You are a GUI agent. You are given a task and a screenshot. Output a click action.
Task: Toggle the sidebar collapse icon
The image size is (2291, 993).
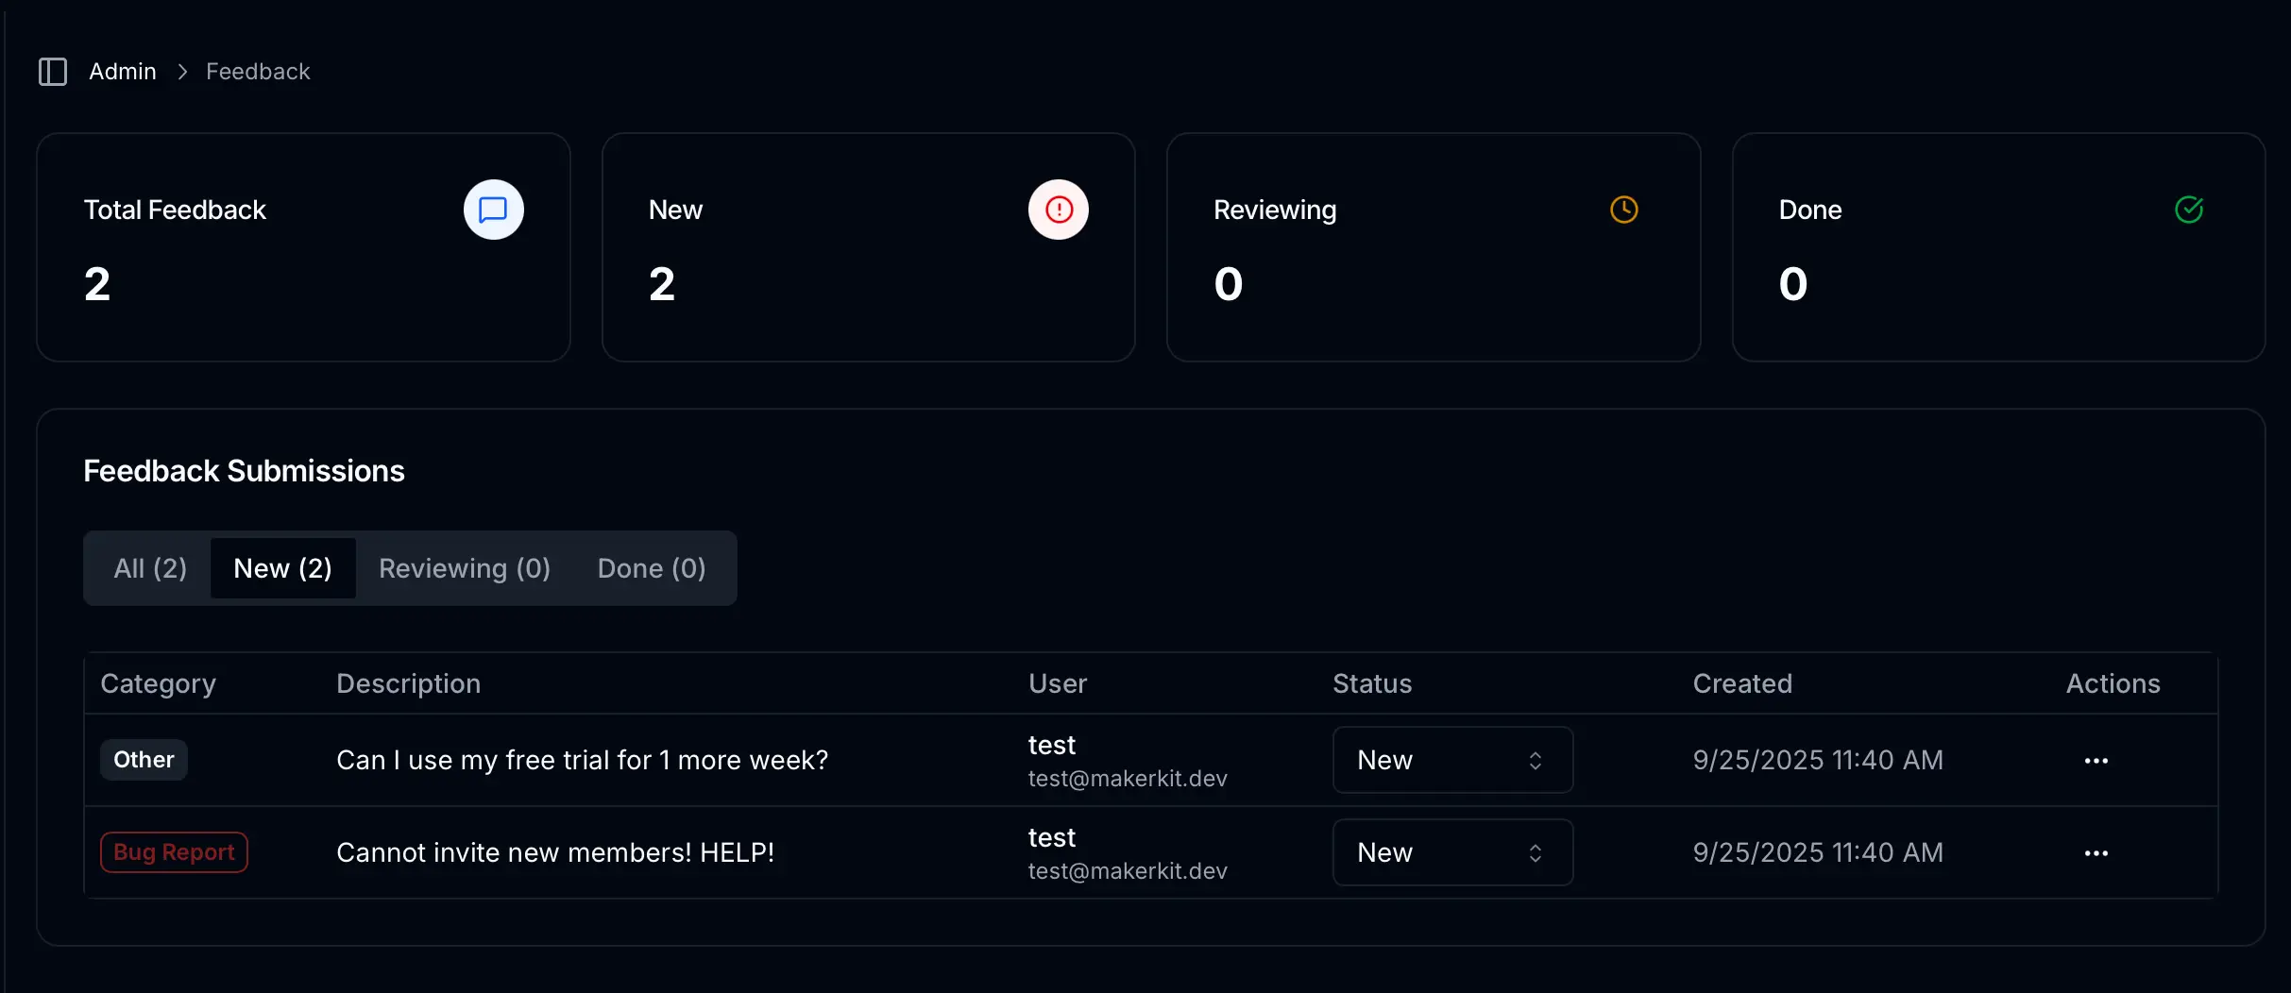(x=52, y=71)
